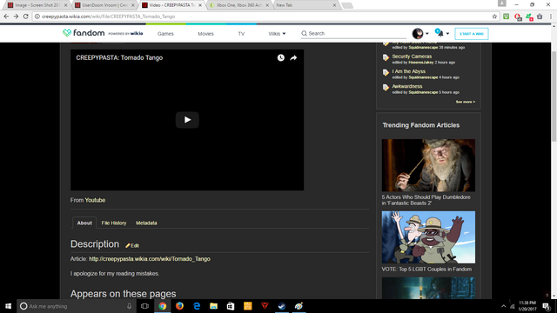Image resolution: width=557 pixels, height=313 pixels.
Task: Open the Action Center notification icon
Action: 546,306
